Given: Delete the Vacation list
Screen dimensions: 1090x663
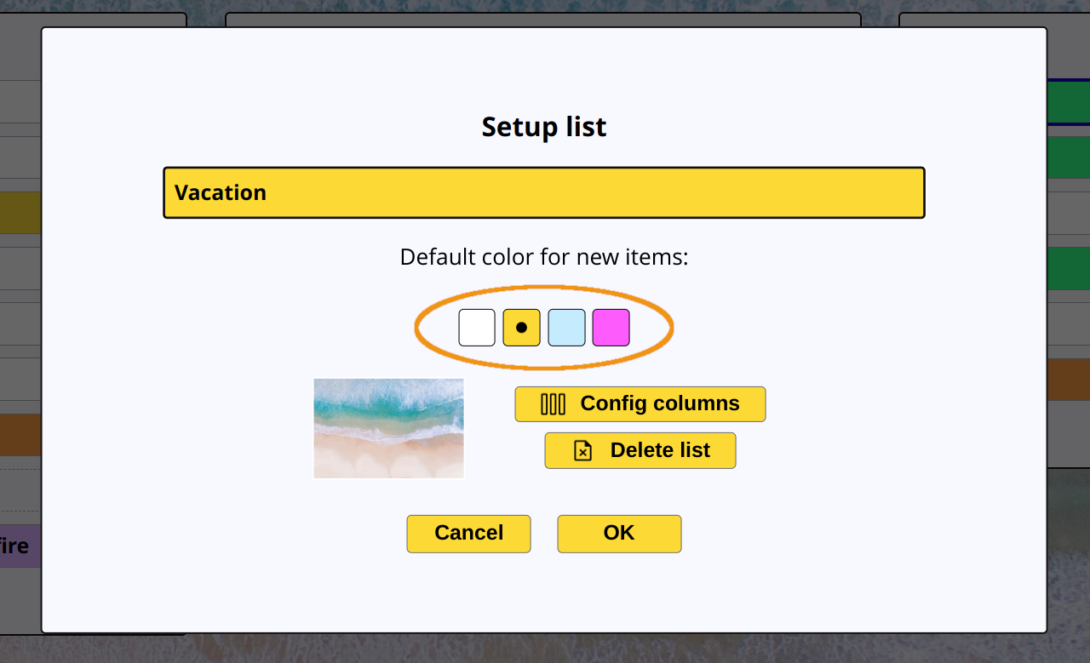Looking at the screenshot, I should 640,450.
